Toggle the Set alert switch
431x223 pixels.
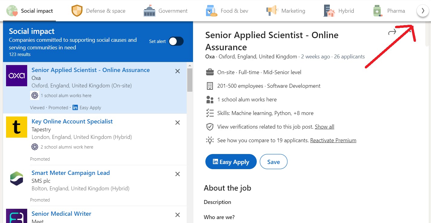click(176, 41)
